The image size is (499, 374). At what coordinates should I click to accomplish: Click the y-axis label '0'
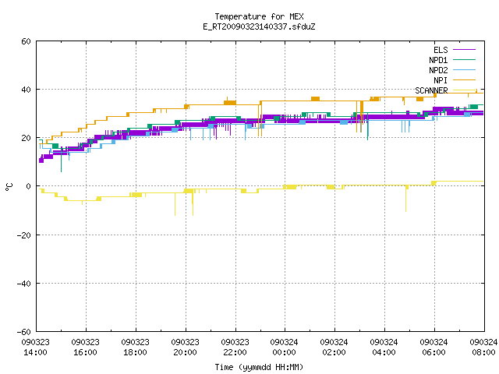click(x=29, y=186)
